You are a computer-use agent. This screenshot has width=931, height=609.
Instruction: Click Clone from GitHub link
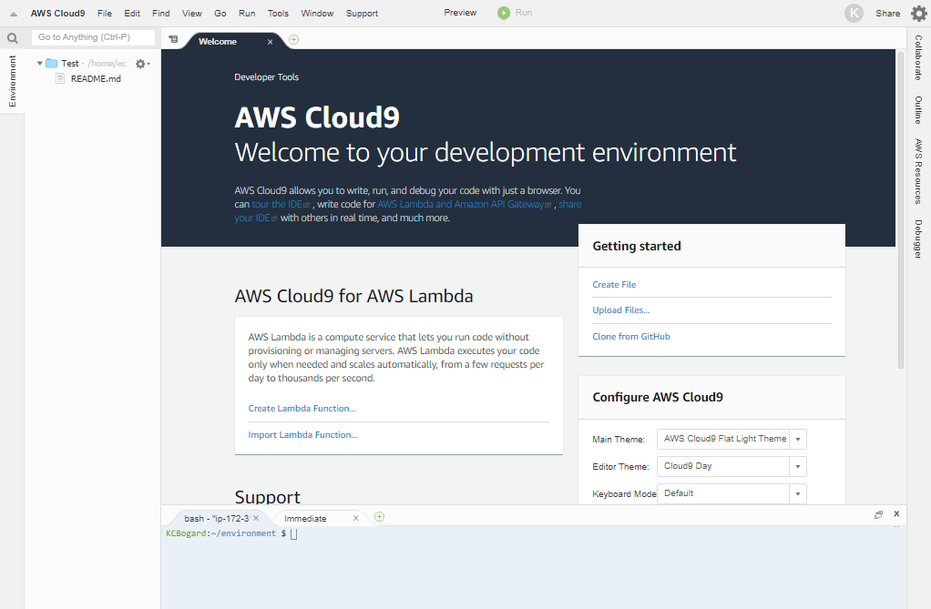(x=631, y=336)
